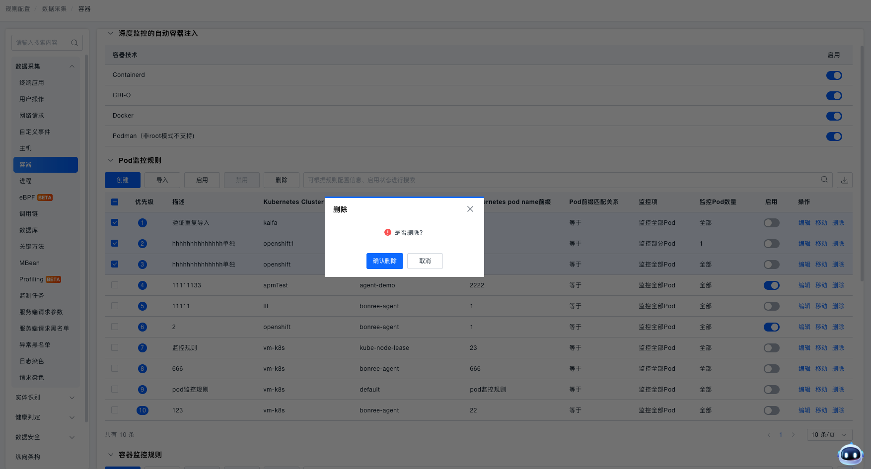Open the 10 条/页 page size dropdown
This screenshot has height=469, width=871.
(x=829, y=435)
